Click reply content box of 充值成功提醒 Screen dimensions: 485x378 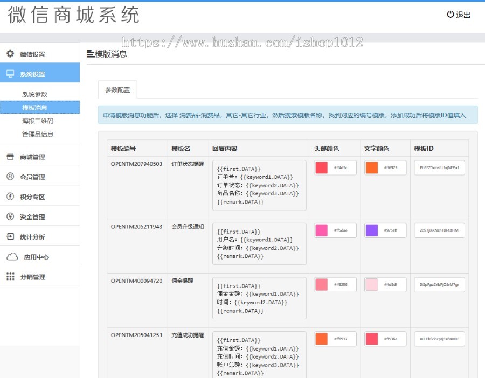[x=259, y=355]
